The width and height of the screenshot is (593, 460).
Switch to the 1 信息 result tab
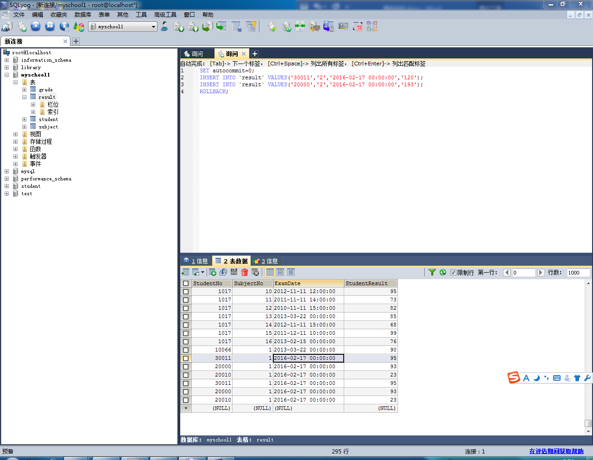point(196,261)
